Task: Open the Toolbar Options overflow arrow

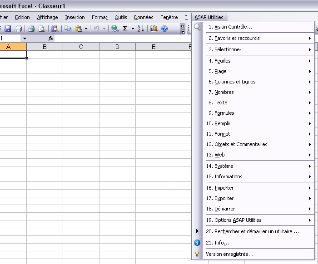Action: 183,29
